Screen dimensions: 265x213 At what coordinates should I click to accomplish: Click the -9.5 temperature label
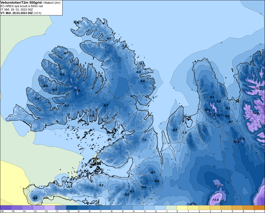click(x=211, y=97)
